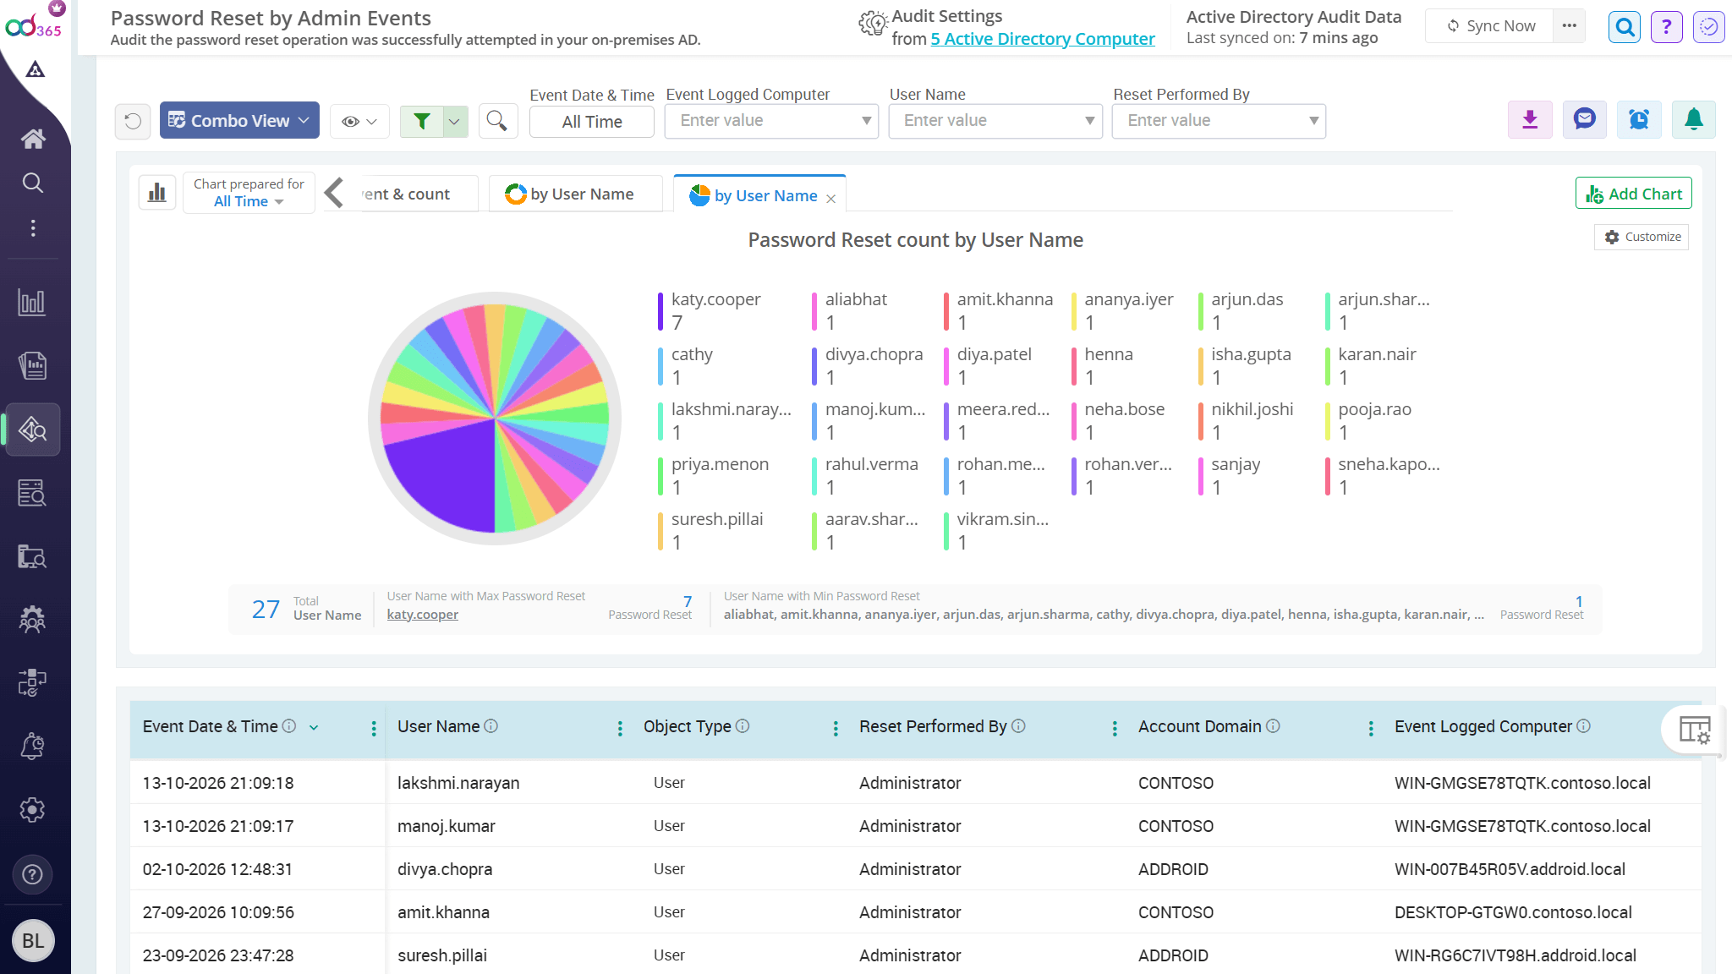
Task: Open the Home icon in sidebar
Action: click(x=33, y=139)
